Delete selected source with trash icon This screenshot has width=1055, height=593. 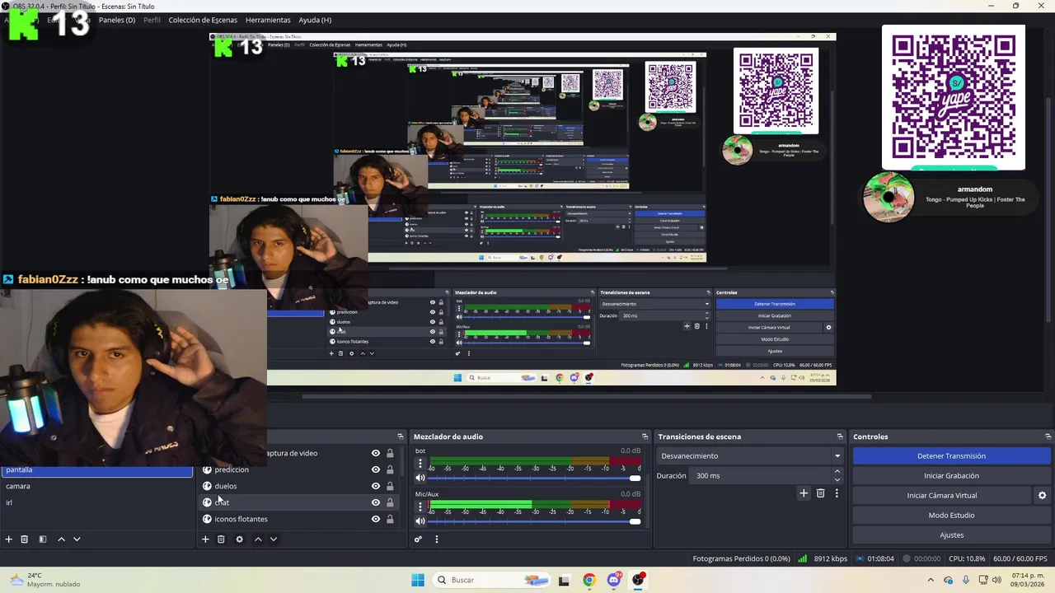coord(221,539)
